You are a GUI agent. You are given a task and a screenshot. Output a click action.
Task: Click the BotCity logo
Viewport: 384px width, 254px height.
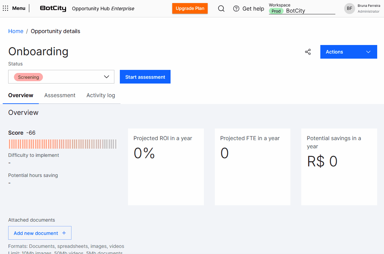pyautogui.click(x=53, y=9)
